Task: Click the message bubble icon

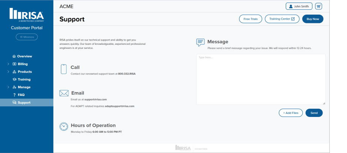Action: pyautogui.click(x=200, y=42)
